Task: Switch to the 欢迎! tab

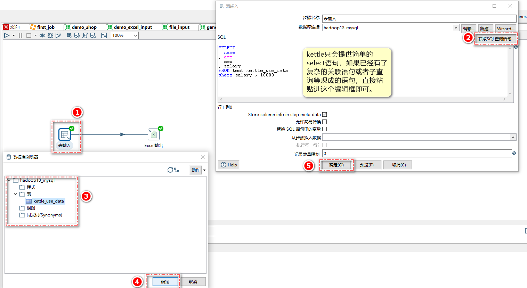Action: [x=12, y=27]
